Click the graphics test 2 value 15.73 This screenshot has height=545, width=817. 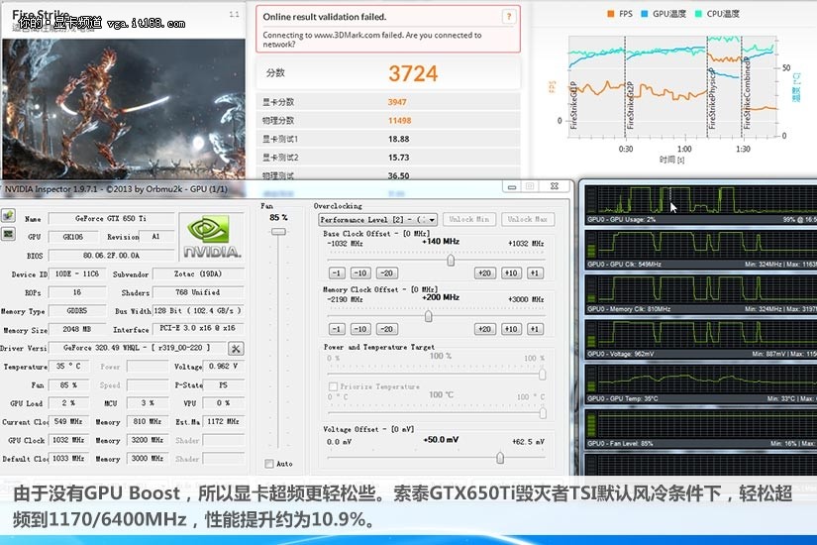[399, 158]
